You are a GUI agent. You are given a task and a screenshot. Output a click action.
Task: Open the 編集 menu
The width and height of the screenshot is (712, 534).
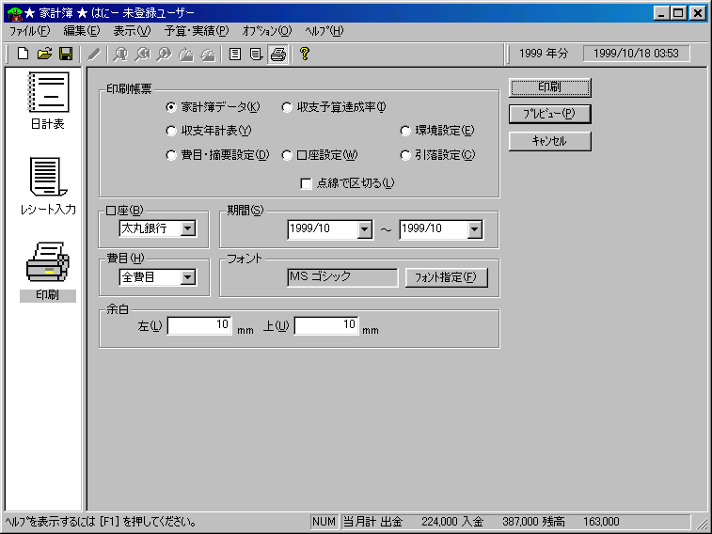81,31
